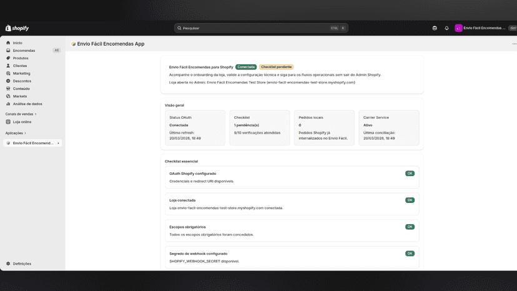Click the 'Loja conectada' row title
Image resolution: width=517 pixels, height=291 pixels.
point(182,200)
